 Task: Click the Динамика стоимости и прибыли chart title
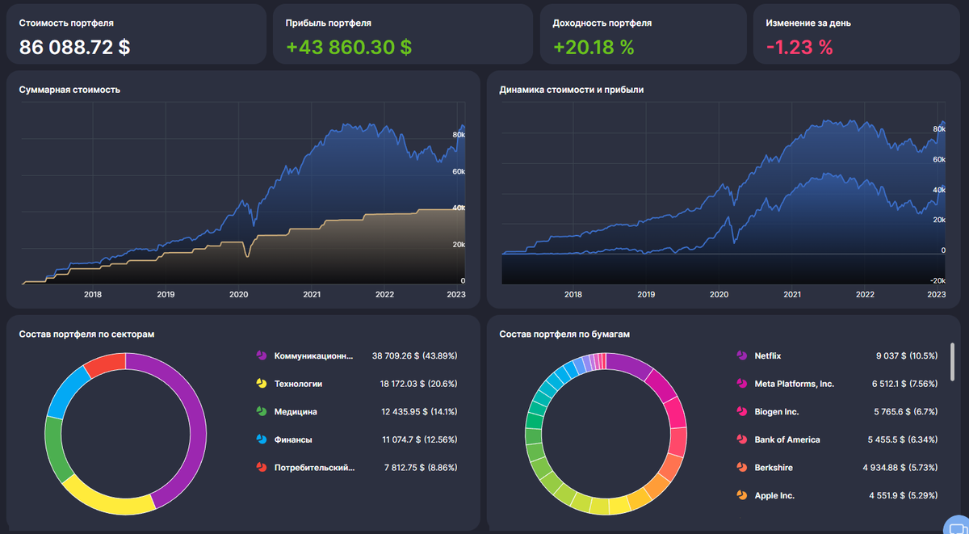pos(572,90)
